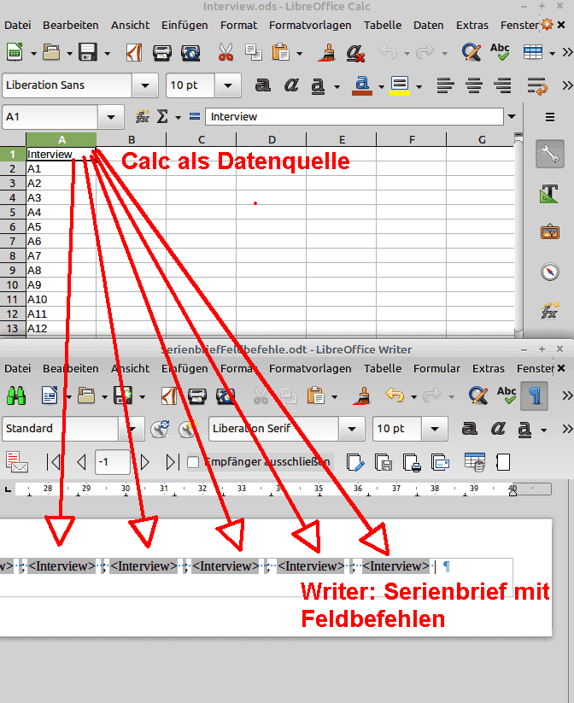The height and width of the screenshot is (703, 574).
Task: Open Calc's Datei menu
Action: pyautogui.click(x=17, y=25)
